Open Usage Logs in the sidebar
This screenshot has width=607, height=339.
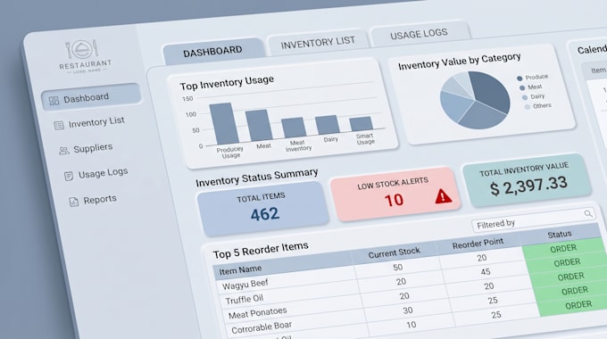coord(103,173)
